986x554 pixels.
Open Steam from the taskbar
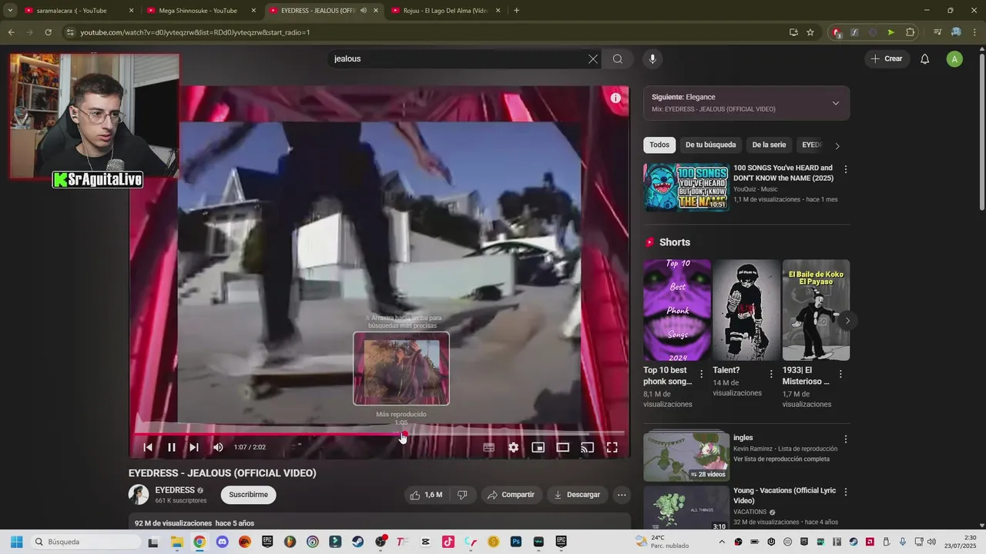357,542
